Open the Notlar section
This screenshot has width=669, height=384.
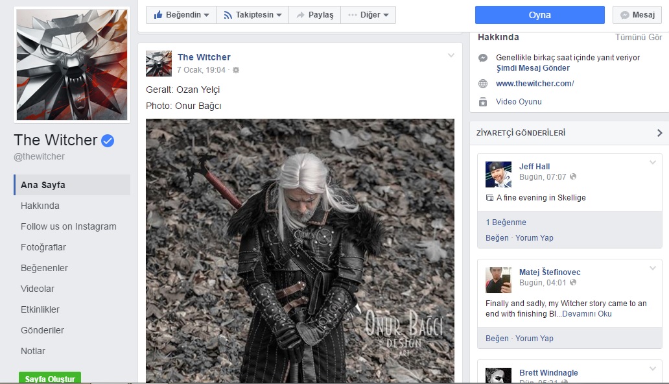pyautogui.click(x=33, y=351)
